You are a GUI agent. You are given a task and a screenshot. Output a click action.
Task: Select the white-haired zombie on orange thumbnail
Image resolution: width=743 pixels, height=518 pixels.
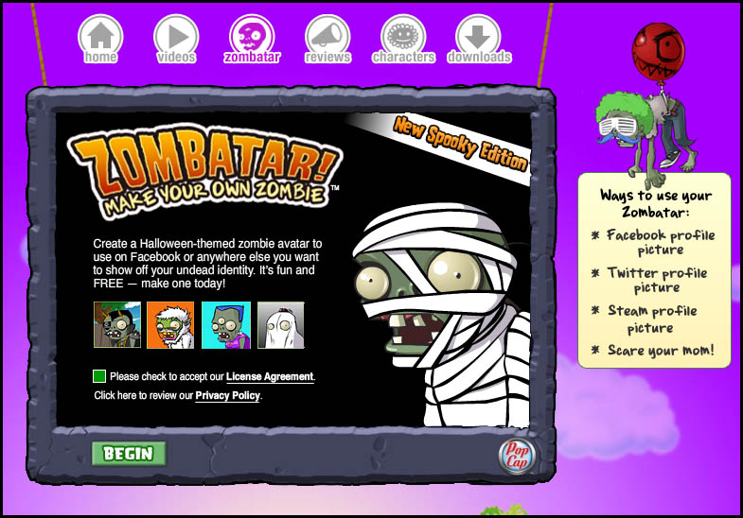(x=170, y=325)
